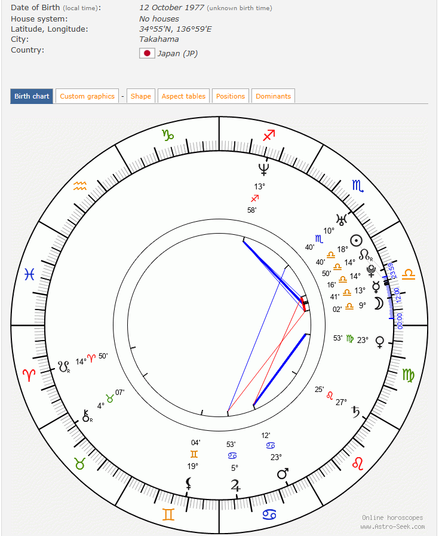Click the 00:00 moon time marker
This screenshot has height=536, width=439.
click(400, 321)
